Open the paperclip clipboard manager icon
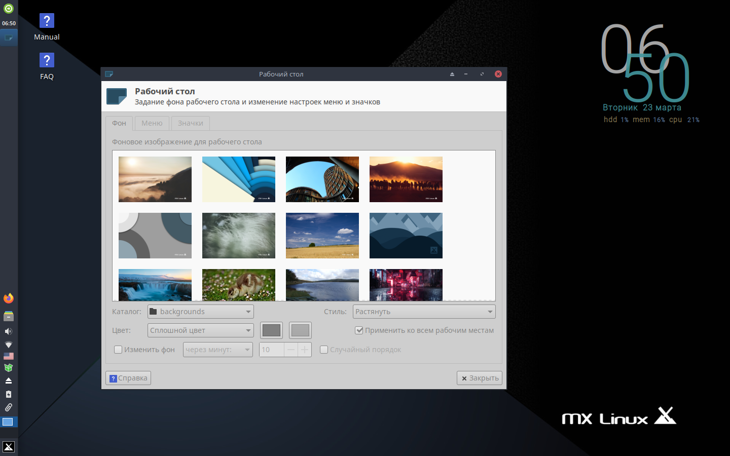 point(9,407)
